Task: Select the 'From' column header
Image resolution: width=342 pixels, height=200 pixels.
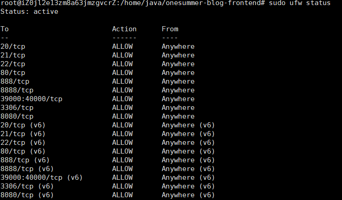Action: pyautogui.click(x=170, y=29)
